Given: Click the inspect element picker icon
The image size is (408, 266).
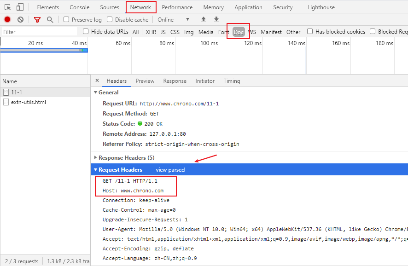Looking at the screenshot, I should point(8,7).
